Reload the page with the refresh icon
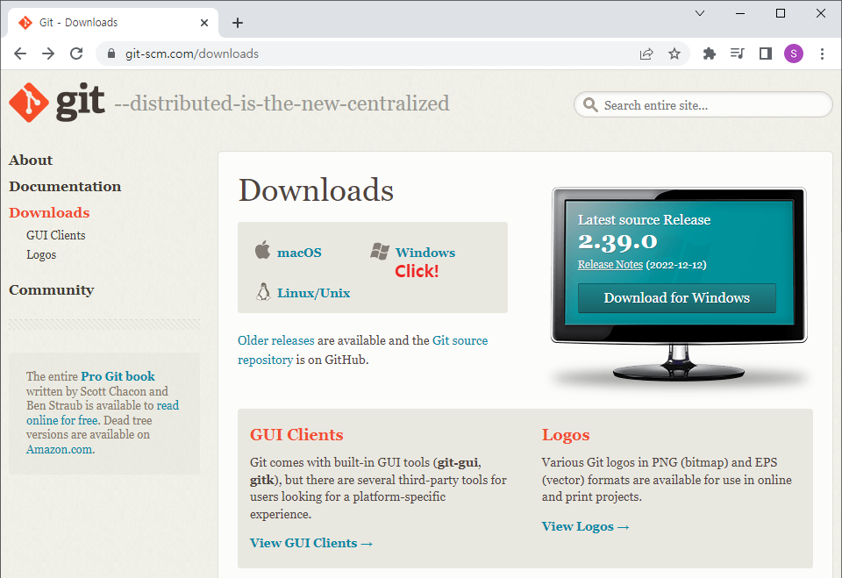 coord(76,54)
